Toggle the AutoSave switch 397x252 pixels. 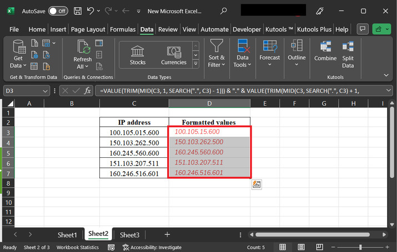tap(58, 11)
